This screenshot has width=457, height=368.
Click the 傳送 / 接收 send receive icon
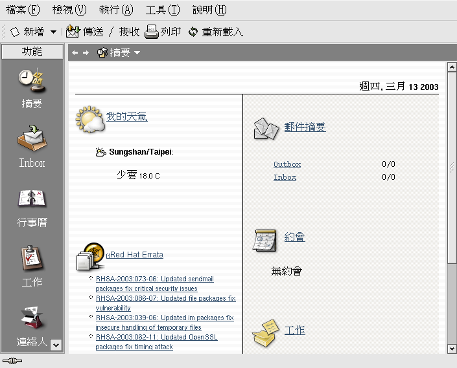coord(73,32)
